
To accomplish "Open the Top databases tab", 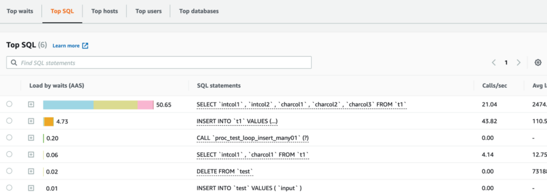I will pyautogui.click(x=199, y=11).
